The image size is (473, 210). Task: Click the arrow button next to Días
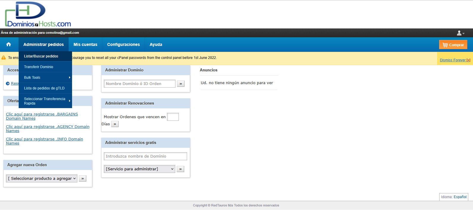coord(115,124)
